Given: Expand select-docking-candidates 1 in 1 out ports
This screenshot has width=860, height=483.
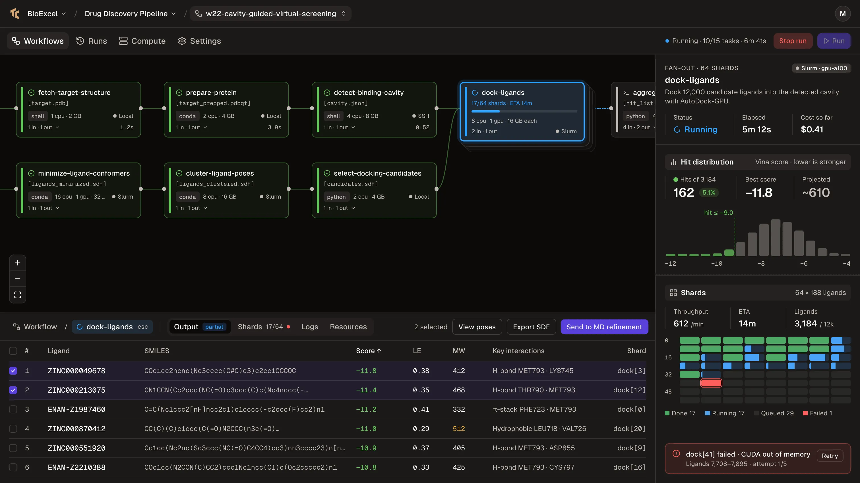Looking at the screenshot, I should pos(339,208).
